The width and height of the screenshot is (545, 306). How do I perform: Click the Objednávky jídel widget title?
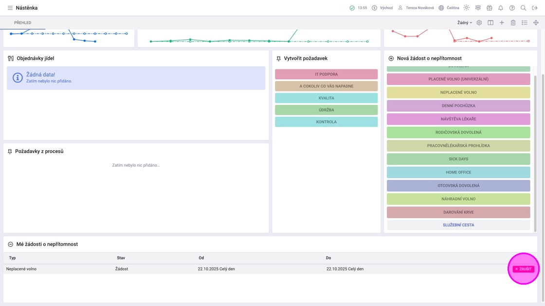point(36,58)
